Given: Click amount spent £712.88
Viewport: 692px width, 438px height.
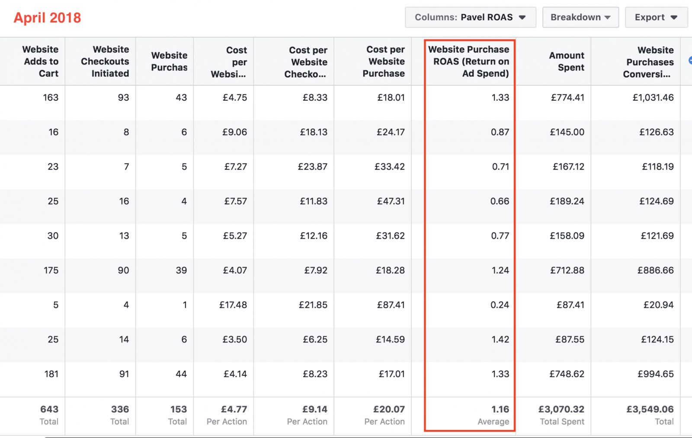Looking at the screenshot, I should pos(567,271).
